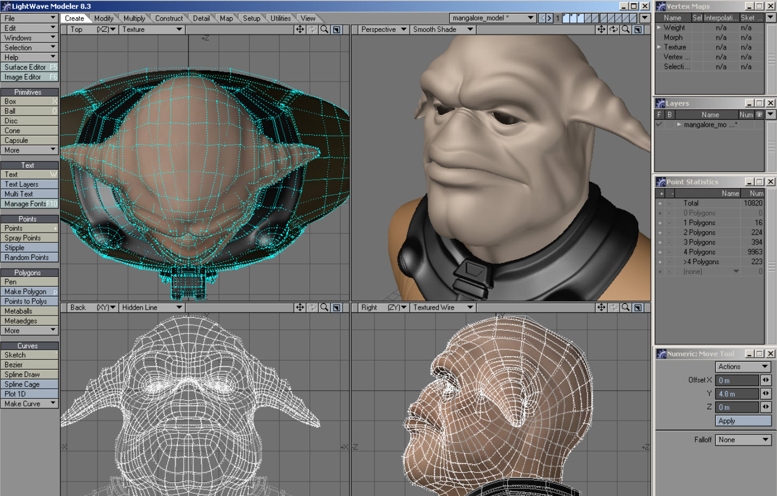This screenshot has height=496, width=777.
Task: Click Vertex Maps panel LightWave logo icon
Action: pos(661,6)
